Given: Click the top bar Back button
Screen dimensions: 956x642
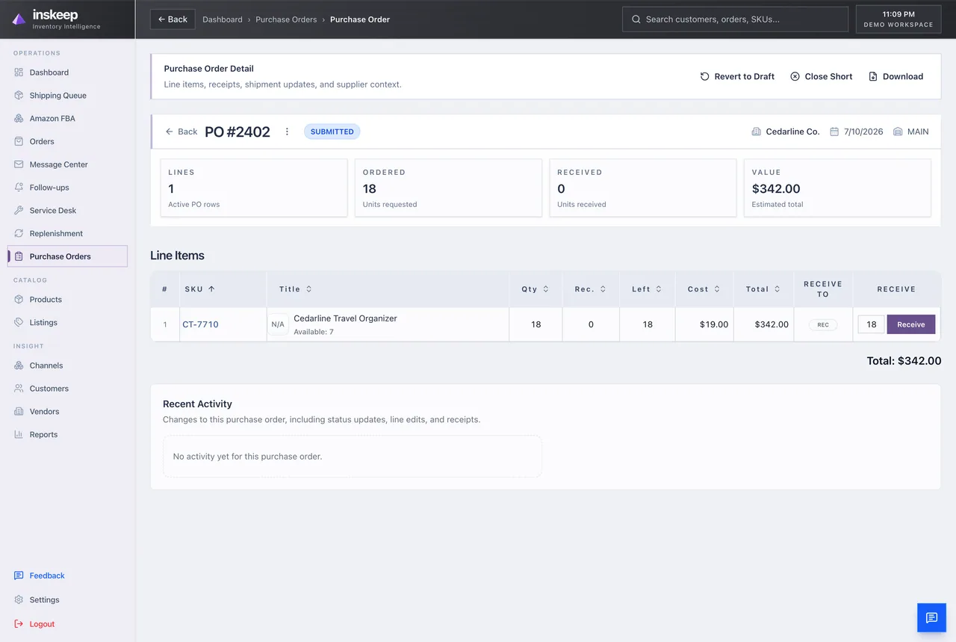Looking at the screenshot, I should [173, 19].
